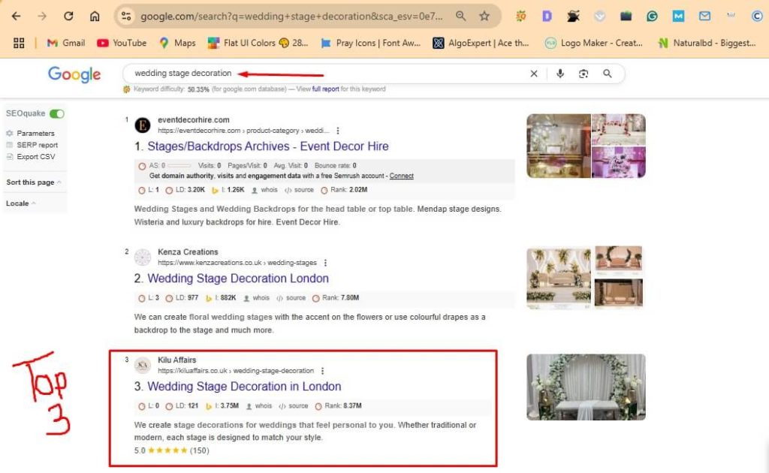Open the purple D extension icon
This screenshot has height=473, width=769.
coord(547,17)
